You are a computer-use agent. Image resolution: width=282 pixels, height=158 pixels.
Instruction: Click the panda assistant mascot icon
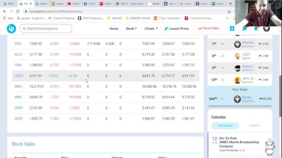coord(270,147)
